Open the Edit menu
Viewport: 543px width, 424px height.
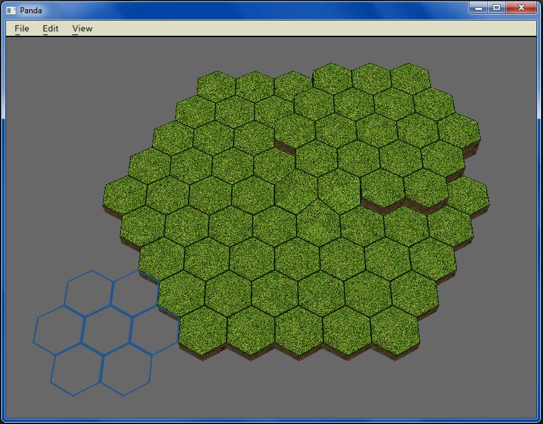point(50,28)
